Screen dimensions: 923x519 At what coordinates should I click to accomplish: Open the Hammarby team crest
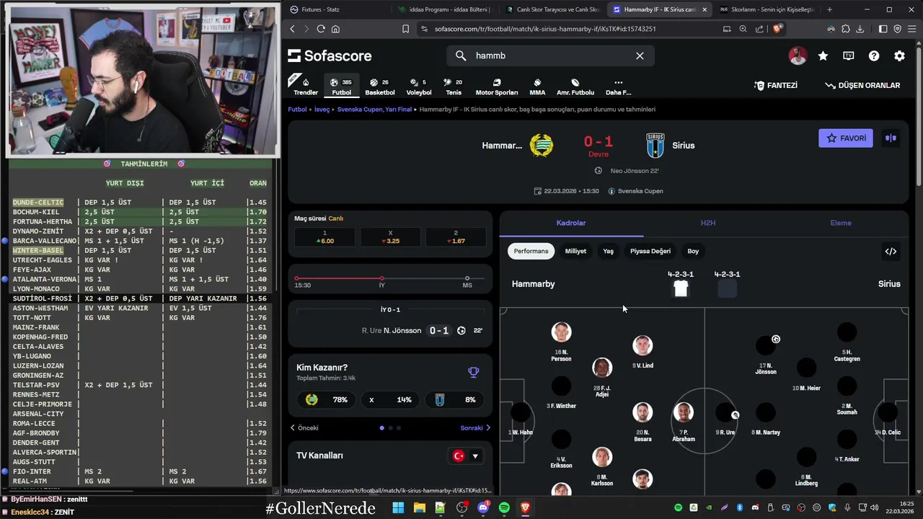tap(542, 146)
